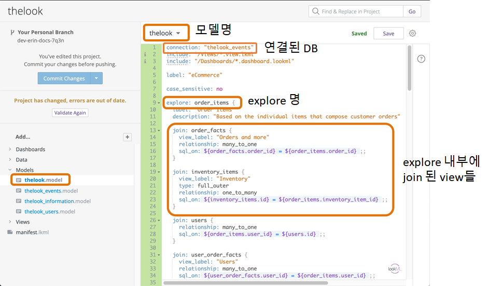This screenshot has width=489, height=286.
Task: Open thelook_information.model file
Action: point(58,201)
